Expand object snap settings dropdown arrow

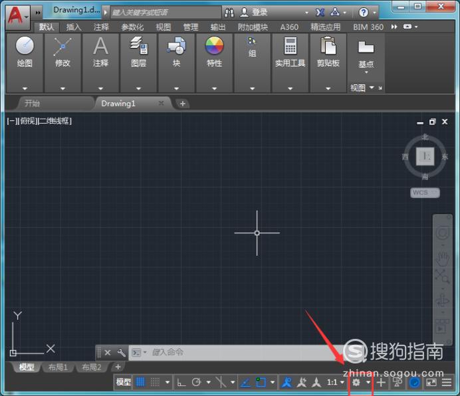pos(273,382)
